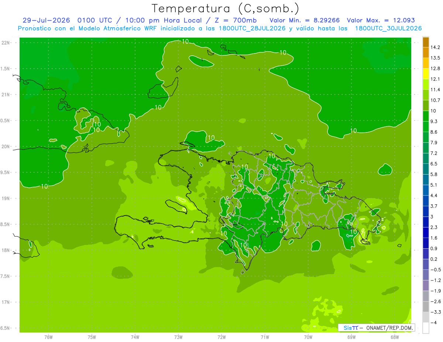Click the '76W' longitude axis label
The width and height of the screenshot is (443, 342).
[48, 337]
